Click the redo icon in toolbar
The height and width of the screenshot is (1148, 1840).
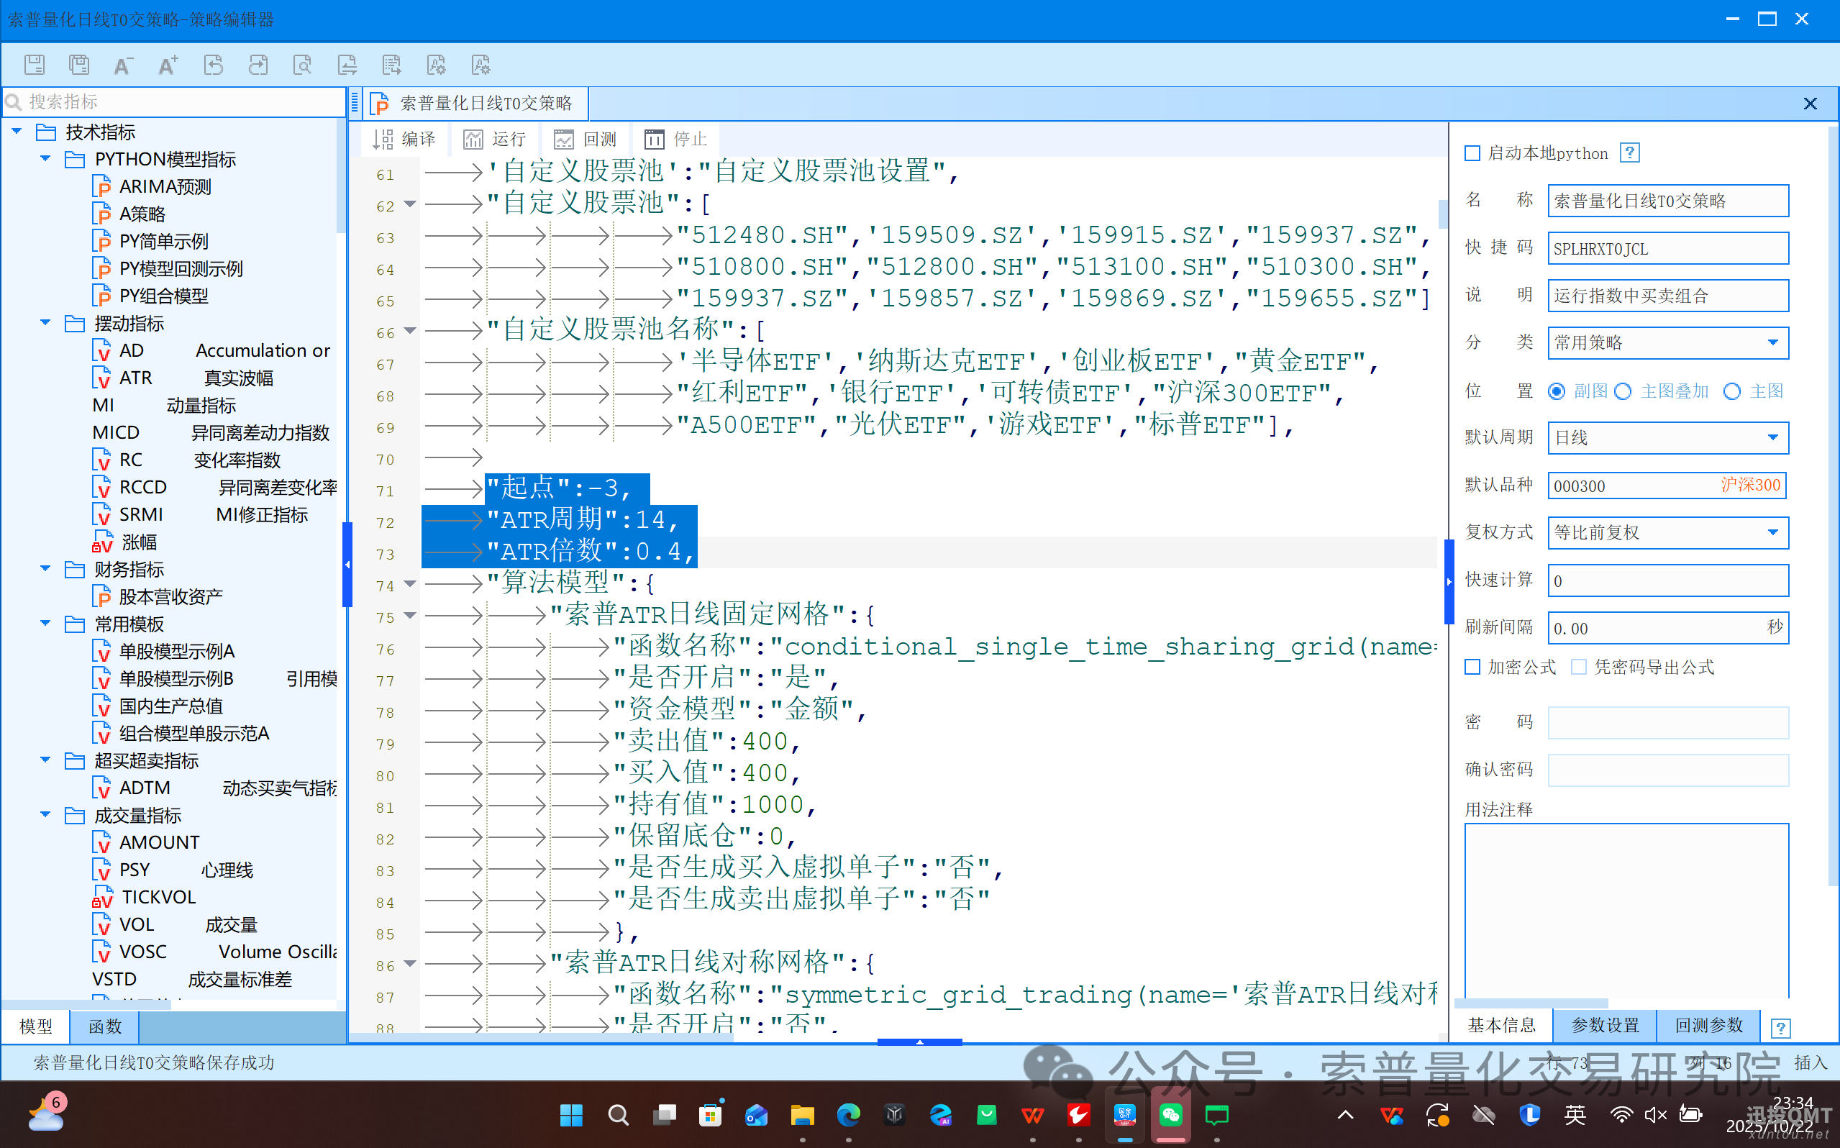click(x=258, y=65)
